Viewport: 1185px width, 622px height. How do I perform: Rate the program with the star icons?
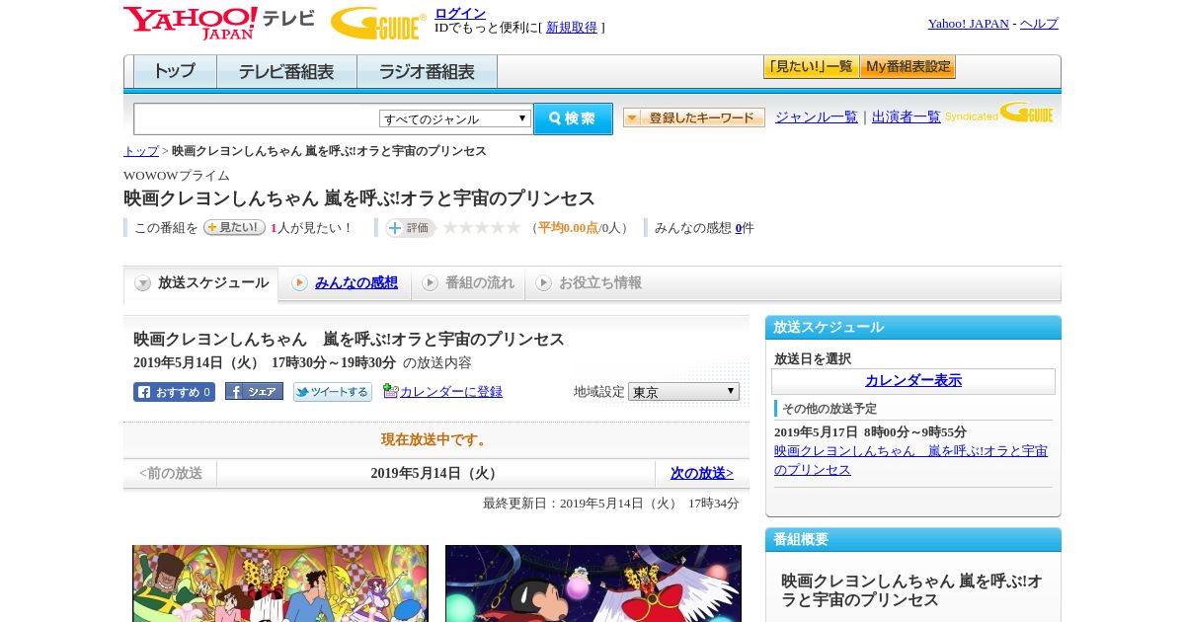pyautogui.click(x=481, y=227)
